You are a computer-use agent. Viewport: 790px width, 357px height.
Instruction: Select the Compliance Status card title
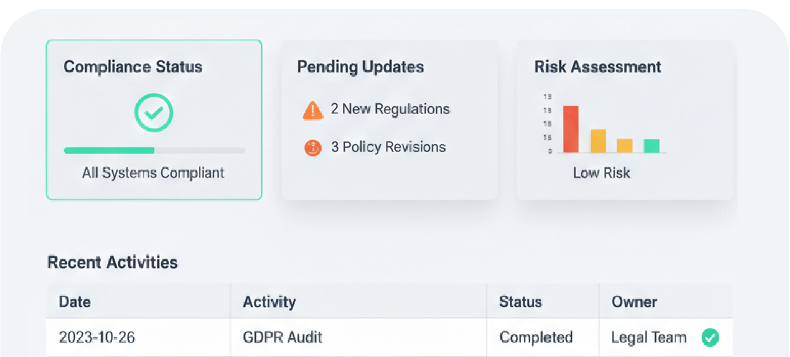pos(133,67)
